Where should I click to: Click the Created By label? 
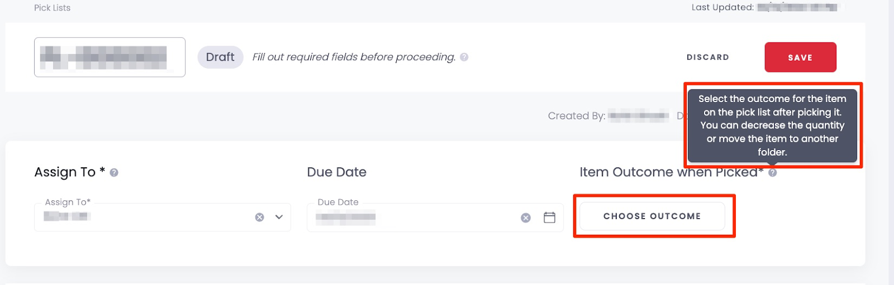576,116
